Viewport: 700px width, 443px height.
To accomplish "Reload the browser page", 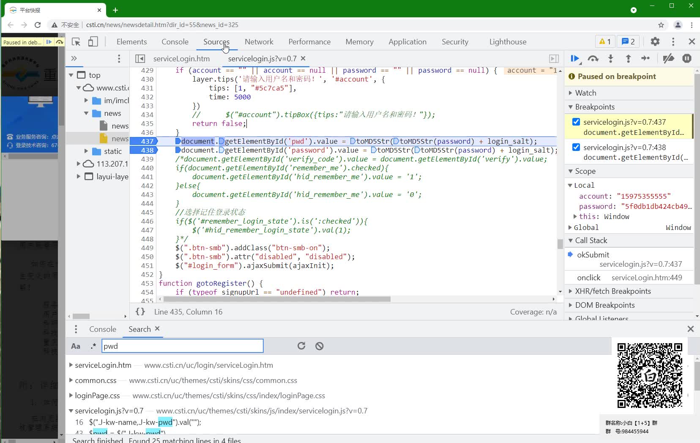I will click(x=38, y=25).
